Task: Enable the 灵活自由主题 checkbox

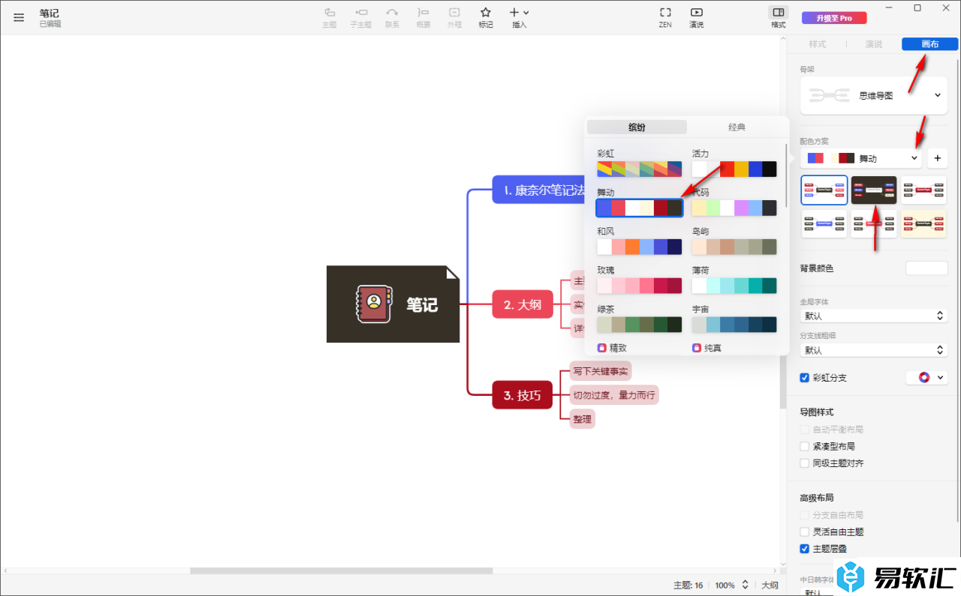Action: [805, 532]
